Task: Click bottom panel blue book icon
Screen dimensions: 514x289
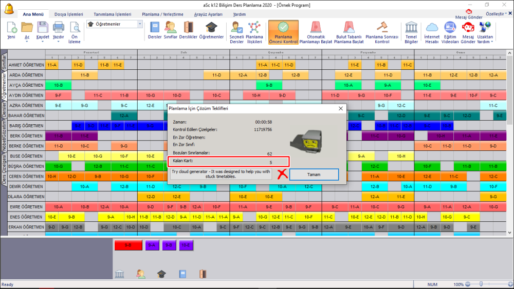Action: pyautogui.click(x=182, y=274)
